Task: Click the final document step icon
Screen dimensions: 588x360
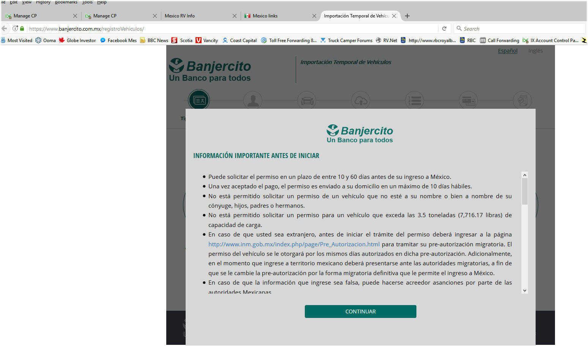Action: [522, 100]
